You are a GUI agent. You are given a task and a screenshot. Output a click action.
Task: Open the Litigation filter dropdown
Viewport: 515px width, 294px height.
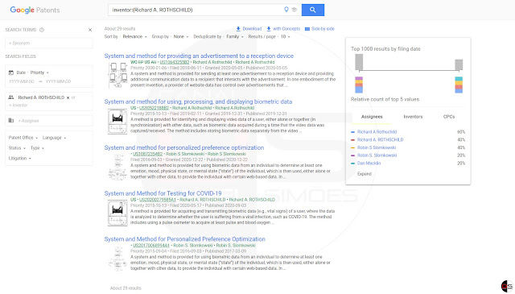19,158
